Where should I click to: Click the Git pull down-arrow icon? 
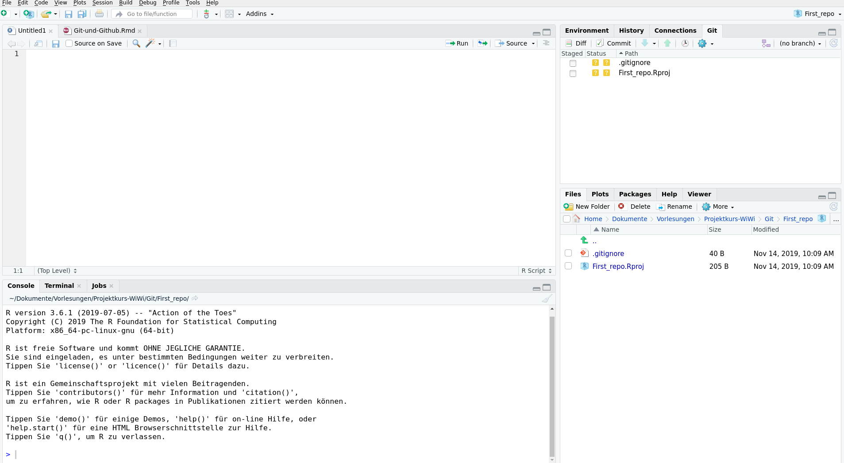[x=645, y=43]
